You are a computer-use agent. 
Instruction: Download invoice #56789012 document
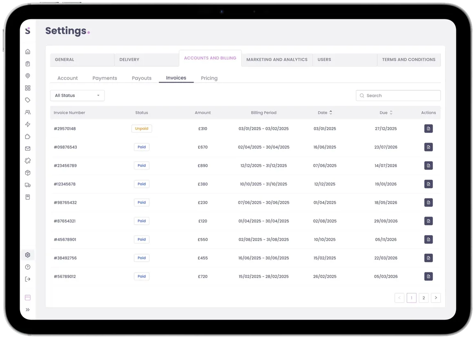click(428, 277)
